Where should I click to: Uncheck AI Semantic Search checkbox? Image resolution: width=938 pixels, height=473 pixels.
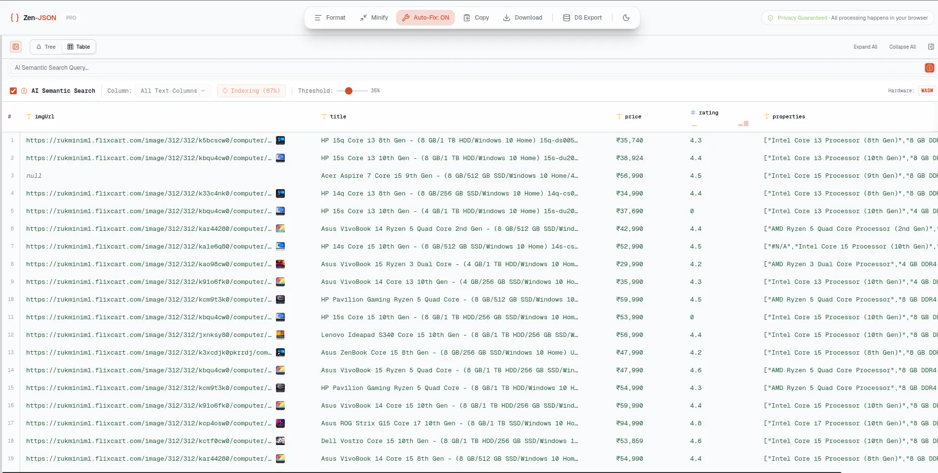13,91
